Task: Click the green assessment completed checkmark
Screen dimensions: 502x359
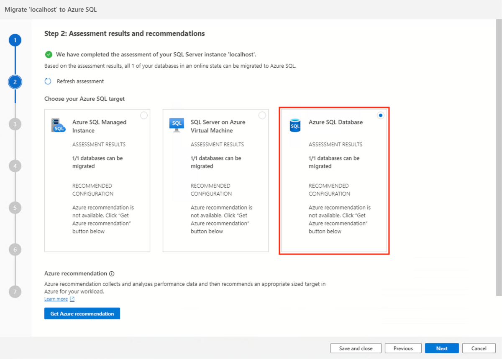Action: (49, 54)
